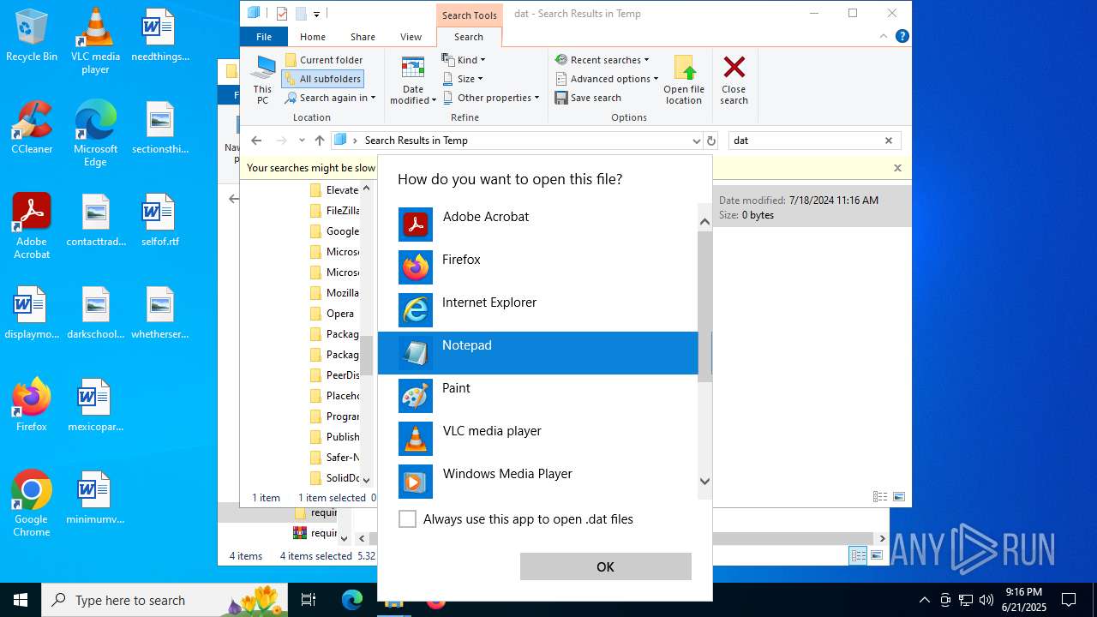Go back in Explorer navigation
This screenshot has width=1097, height=617.
(256, 141)
